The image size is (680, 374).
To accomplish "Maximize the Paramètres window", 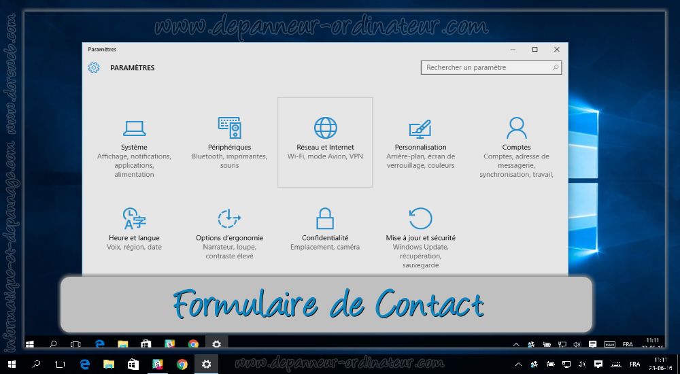I will pyautogui.click(x=534, y=50).
